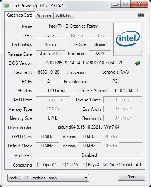Toggle the PhysX checkbox
Screen dimensions: 151x187
tap(84, 164)
